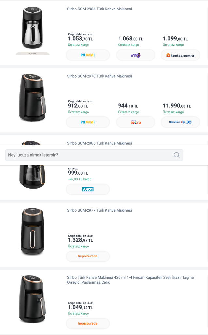Image resolution: width=208 pixels, height=335 pixels.
Task: Open the Sinbo 420 ml 1-4 Fincan product title
Action: click(130, 280)
